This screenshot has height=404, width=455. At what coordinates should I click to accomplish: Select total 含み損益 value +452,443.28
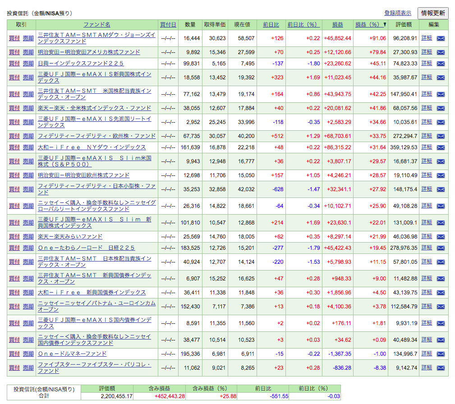click(x=170, y=396)
